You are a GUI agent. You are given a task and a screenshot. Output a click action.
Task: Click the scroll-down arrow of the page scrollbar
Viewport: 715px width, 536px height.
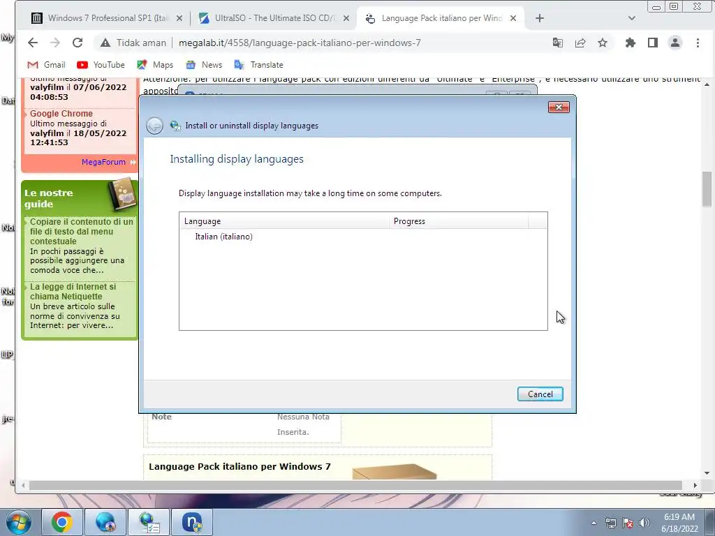(707, 473)
